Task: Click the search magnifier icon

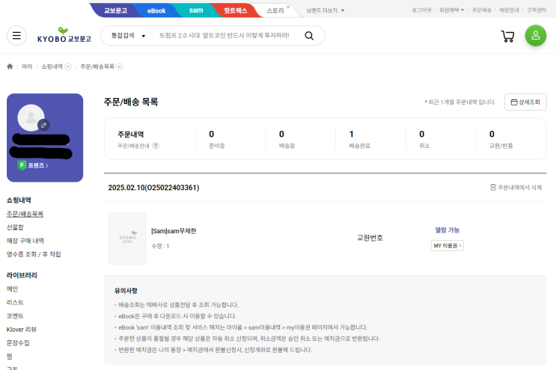Action: (309, 35)
